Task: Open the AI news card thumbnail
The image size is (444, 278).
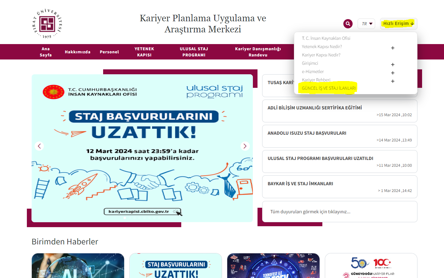Action: (78, 266)
